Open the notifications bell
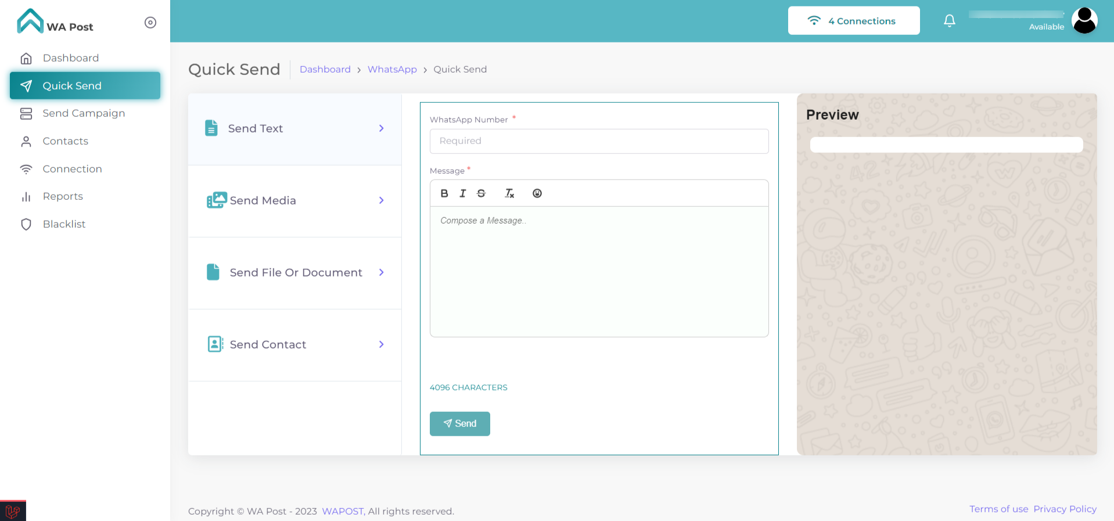 coord(950,21)
